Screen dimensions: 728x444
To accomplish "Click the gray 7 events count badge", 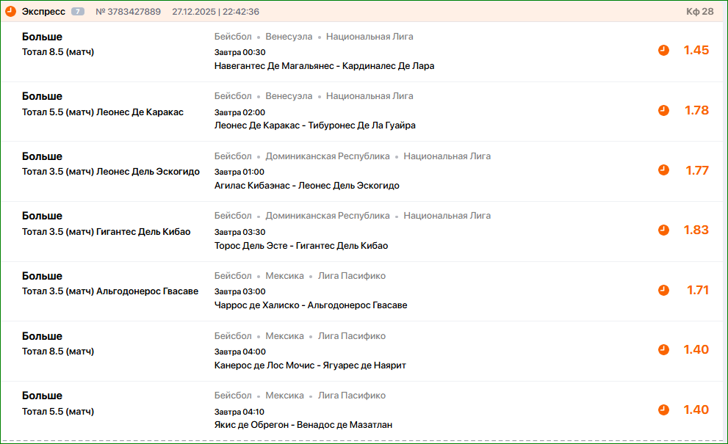I will tap(78, 12).
